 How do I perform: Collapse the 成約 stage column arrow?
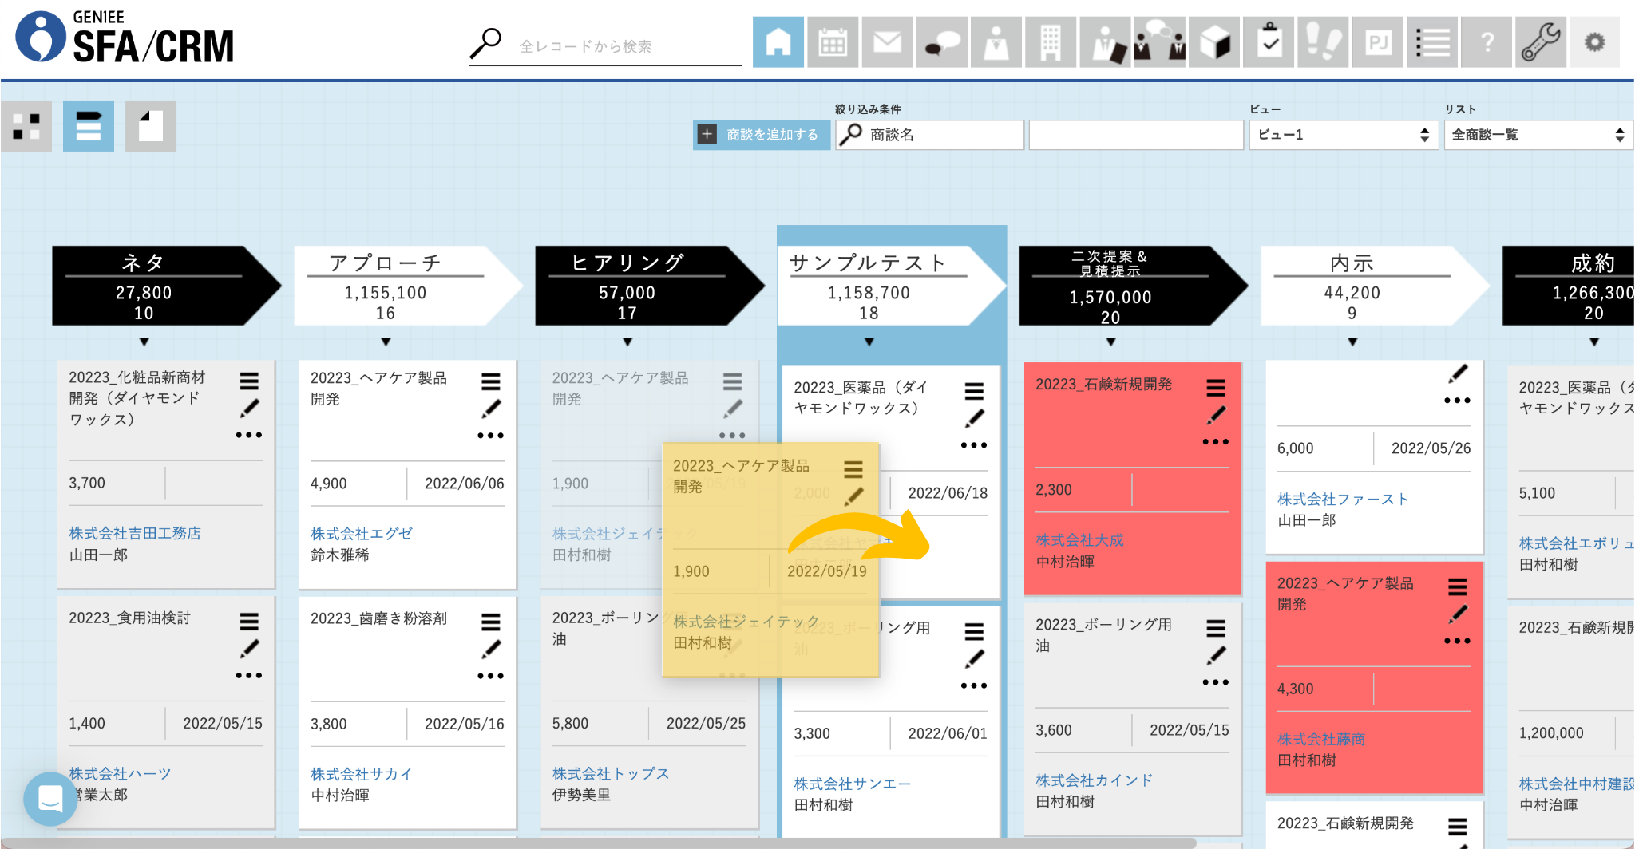click(x=1594, y=342)
